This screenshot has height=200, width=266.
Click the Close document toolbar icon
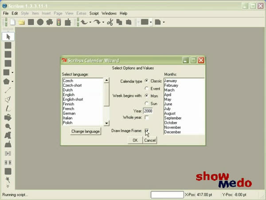click(40, 22)
